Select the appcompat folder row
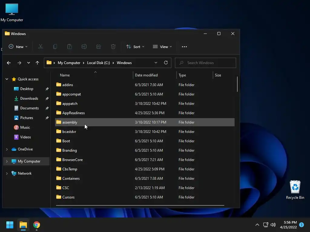Screen dimensions: 310x232 click(145, 94)
